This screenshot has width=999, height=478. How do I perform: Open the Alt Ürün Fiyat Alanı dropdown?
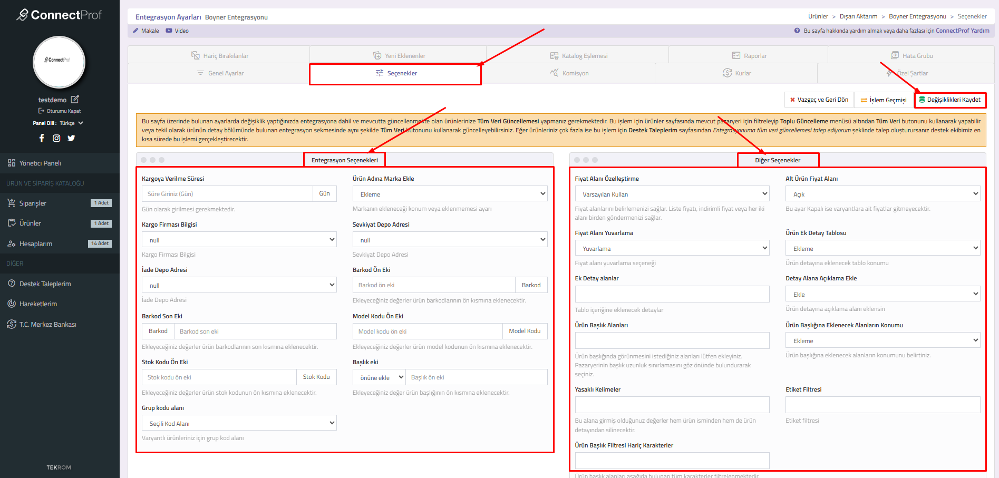pos(883,194)
